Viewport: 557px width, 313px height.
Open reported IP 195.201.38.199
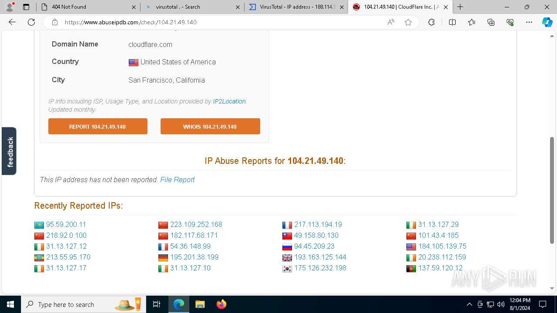pyautogui.click(x=194, y=257)
